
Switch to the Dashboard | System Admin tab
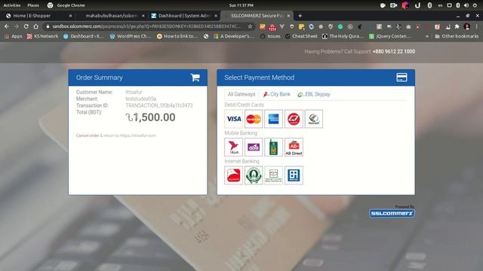(184, 16)
